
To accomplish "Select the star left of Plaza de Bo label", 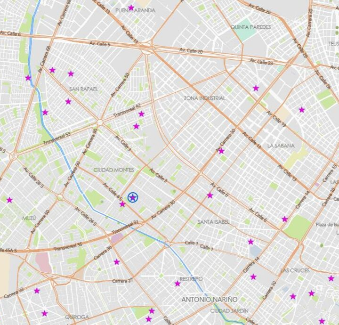I will point(285,219).
